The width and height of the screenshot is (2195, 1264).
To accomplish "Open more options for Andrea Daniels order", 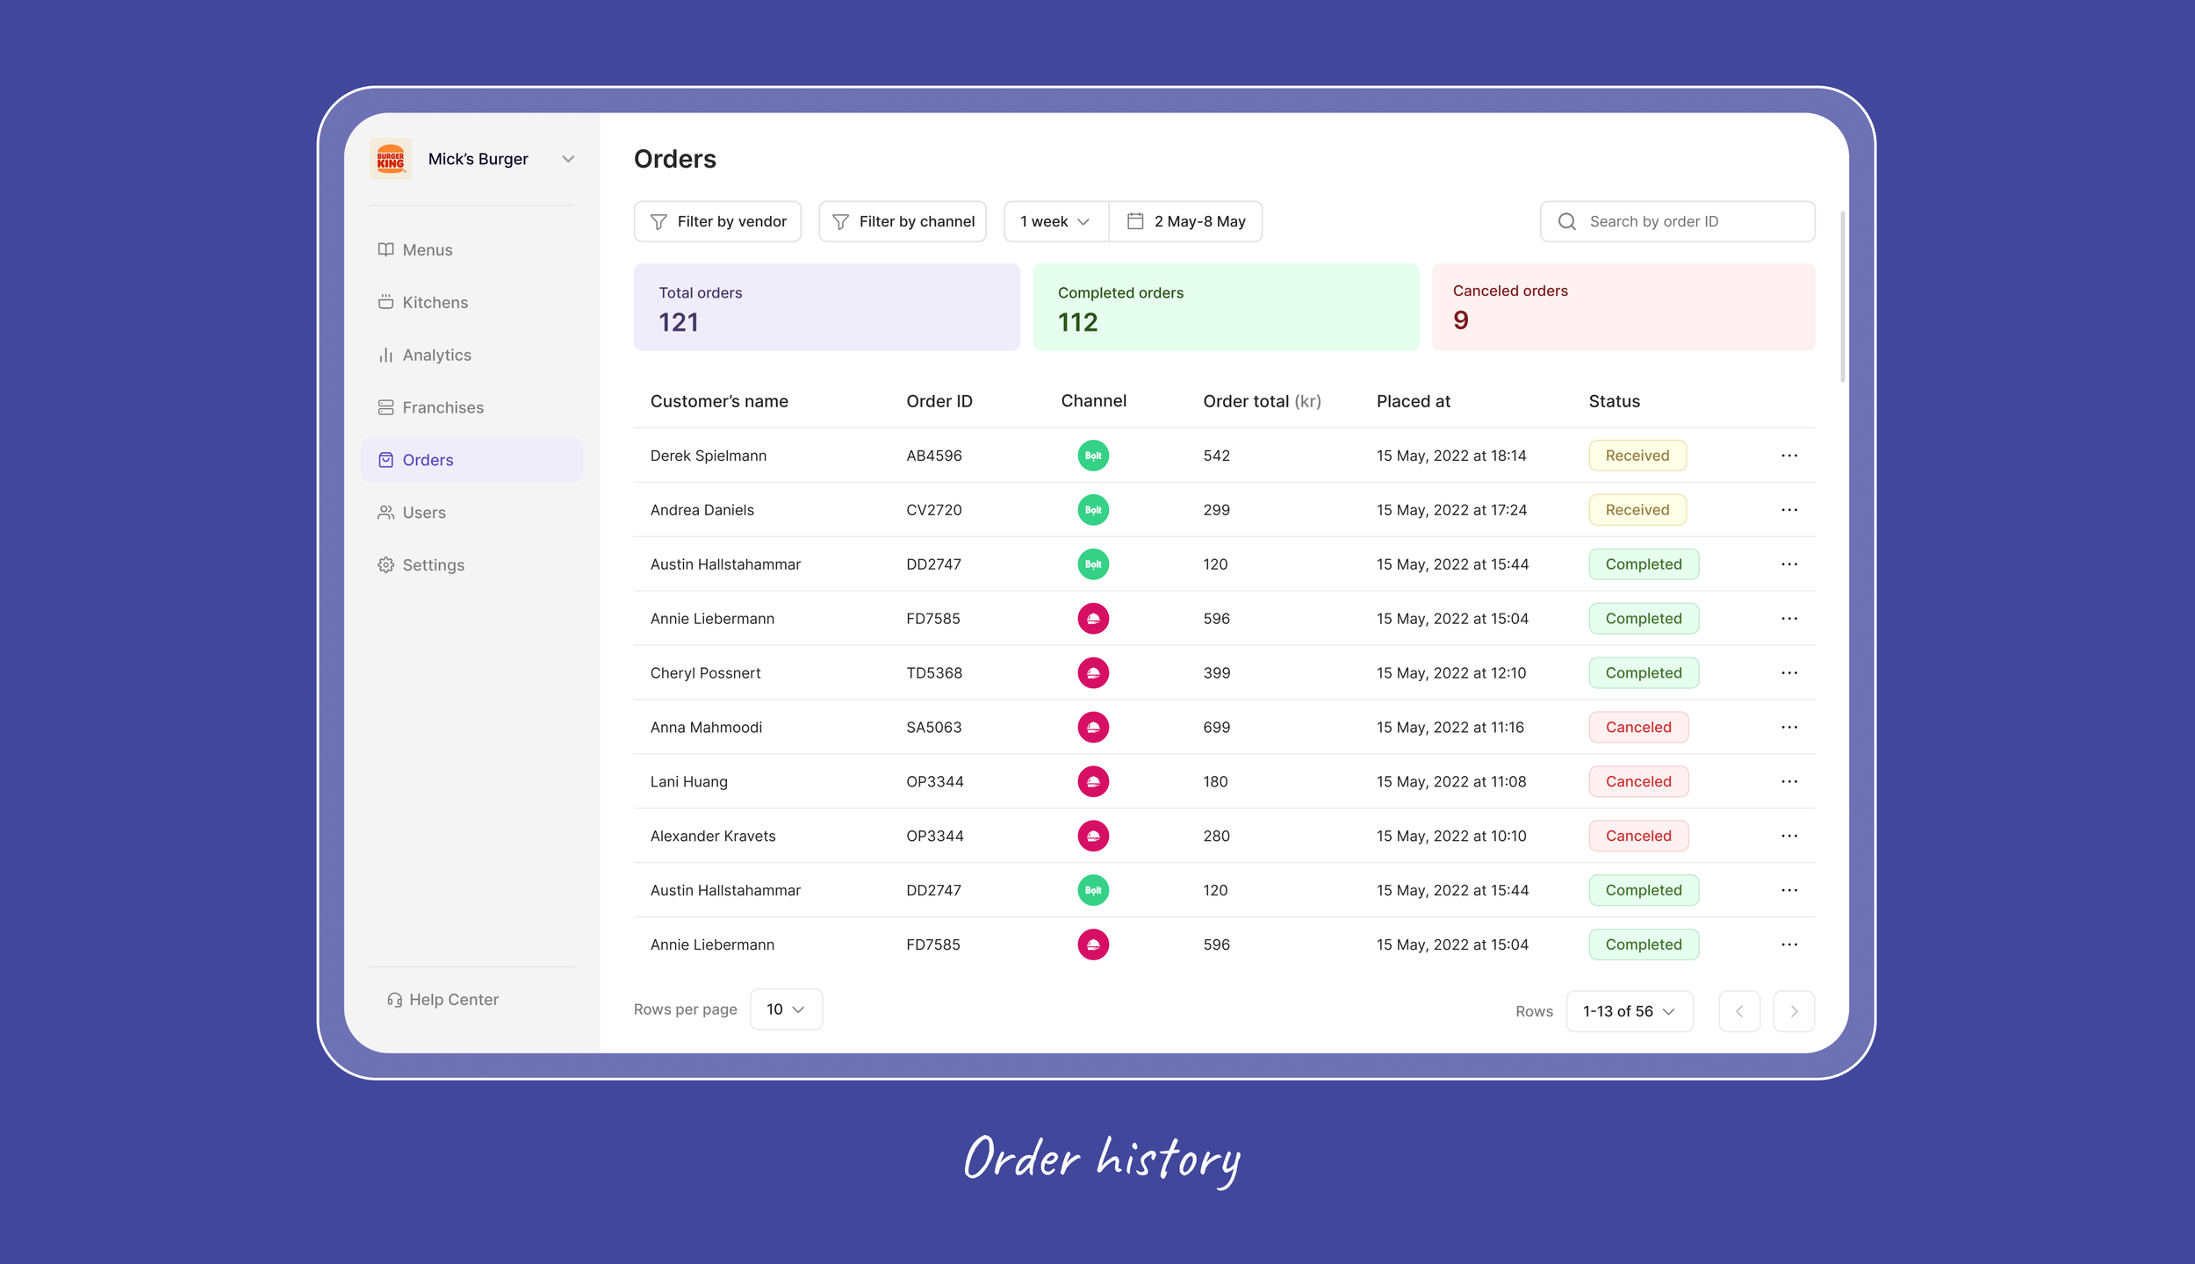I will pos(1789,510).
